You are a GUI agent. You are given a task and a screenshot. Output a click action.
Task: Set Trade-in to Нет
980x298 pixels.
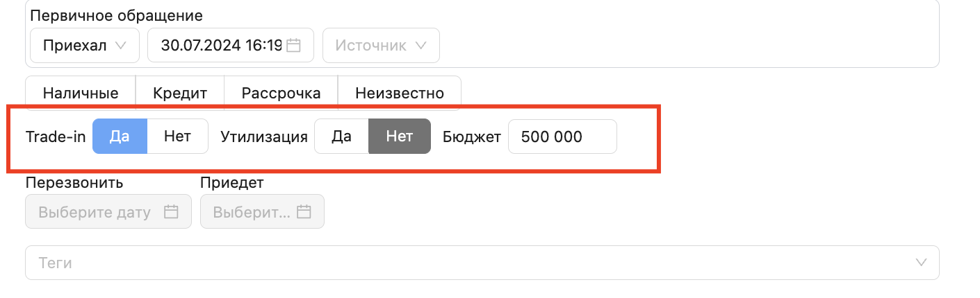177,137
